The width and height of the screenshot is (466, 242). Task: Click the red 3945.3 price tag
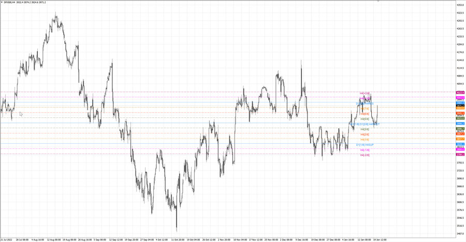[460, 113]
